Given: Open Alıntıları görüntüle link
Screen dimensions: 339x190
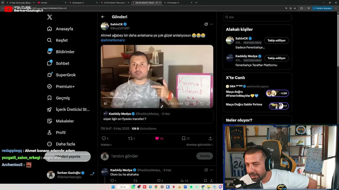Looking at the screenshot, I should pos(199,145).
